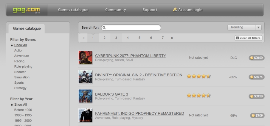Image resolution: width=270 pixels, height=126 pixels.
Task: Filter genre by Sports
Action: pyautogui.click(x=19, y=83)
